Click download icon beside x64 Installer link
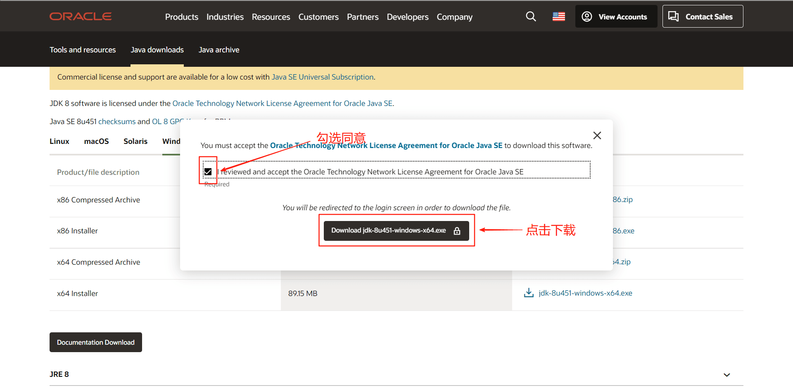This screenshot has width=793, height=388. pyautogui.click(x=529, y=293)
